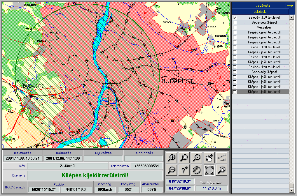Viewport: 297px width, 196px height.
Task: Select the highlighted Kilépés kijelölt területről! row
Action: tap(261, 92)
